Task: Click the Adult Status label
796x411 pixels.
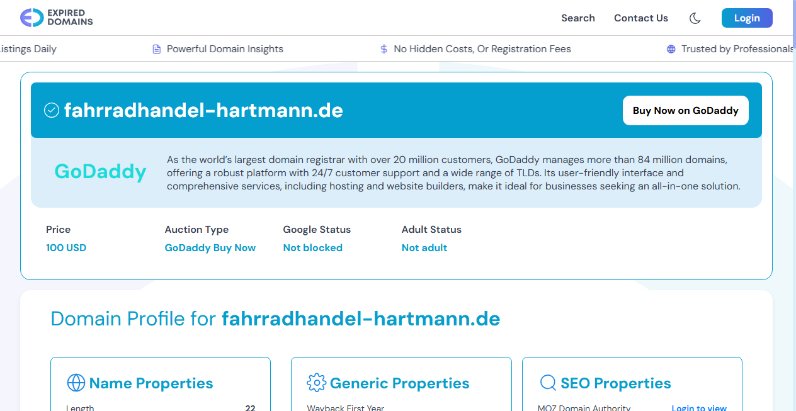Action: (x=431, y=230)
